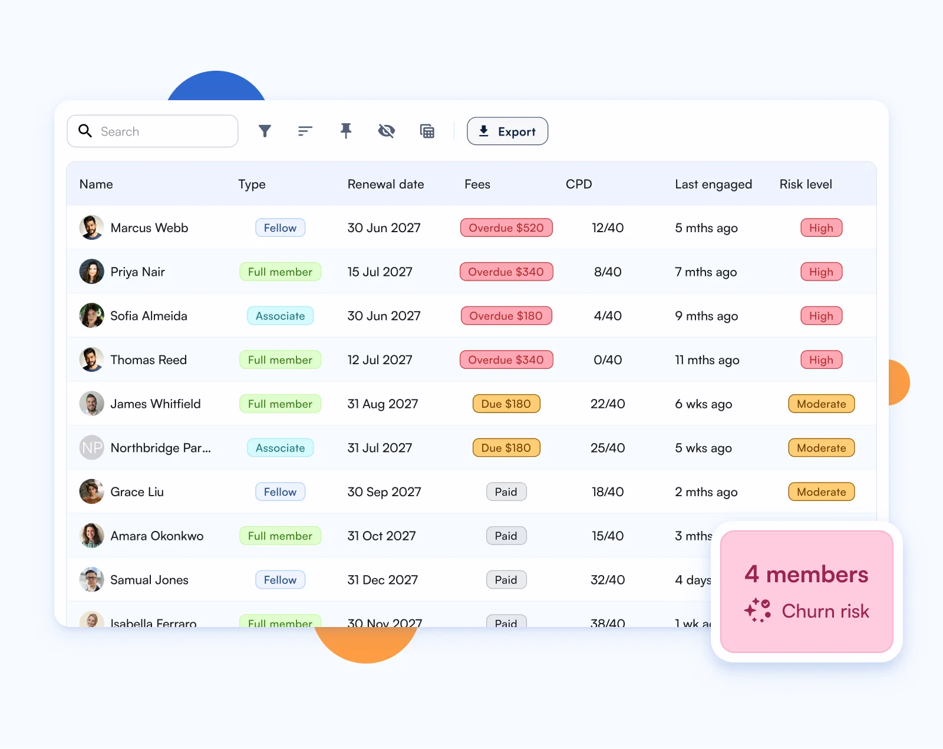Click the 30 Sep 2027 renewal date
The height and width of the screenshot is (749, 943).
(384, 491)
